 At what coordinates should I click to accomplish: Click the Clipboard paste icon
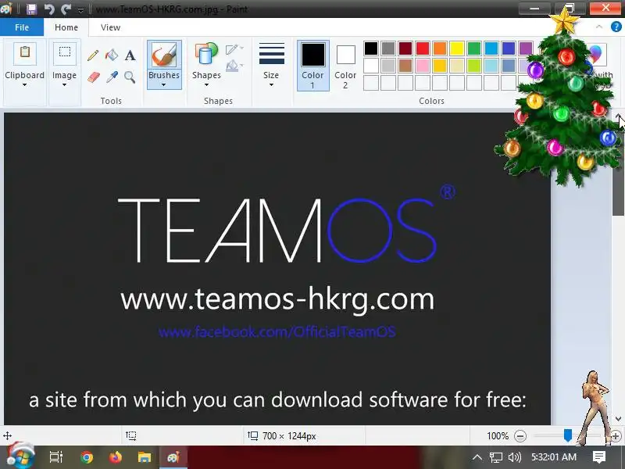point(25,53)
